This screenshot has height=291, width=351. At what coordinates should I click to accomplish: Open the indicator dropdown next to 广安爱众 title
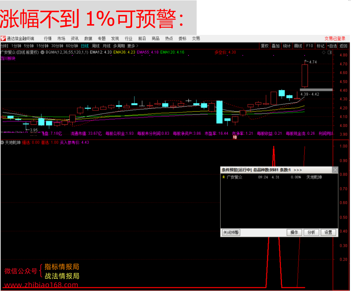click(x=42, y=52)
